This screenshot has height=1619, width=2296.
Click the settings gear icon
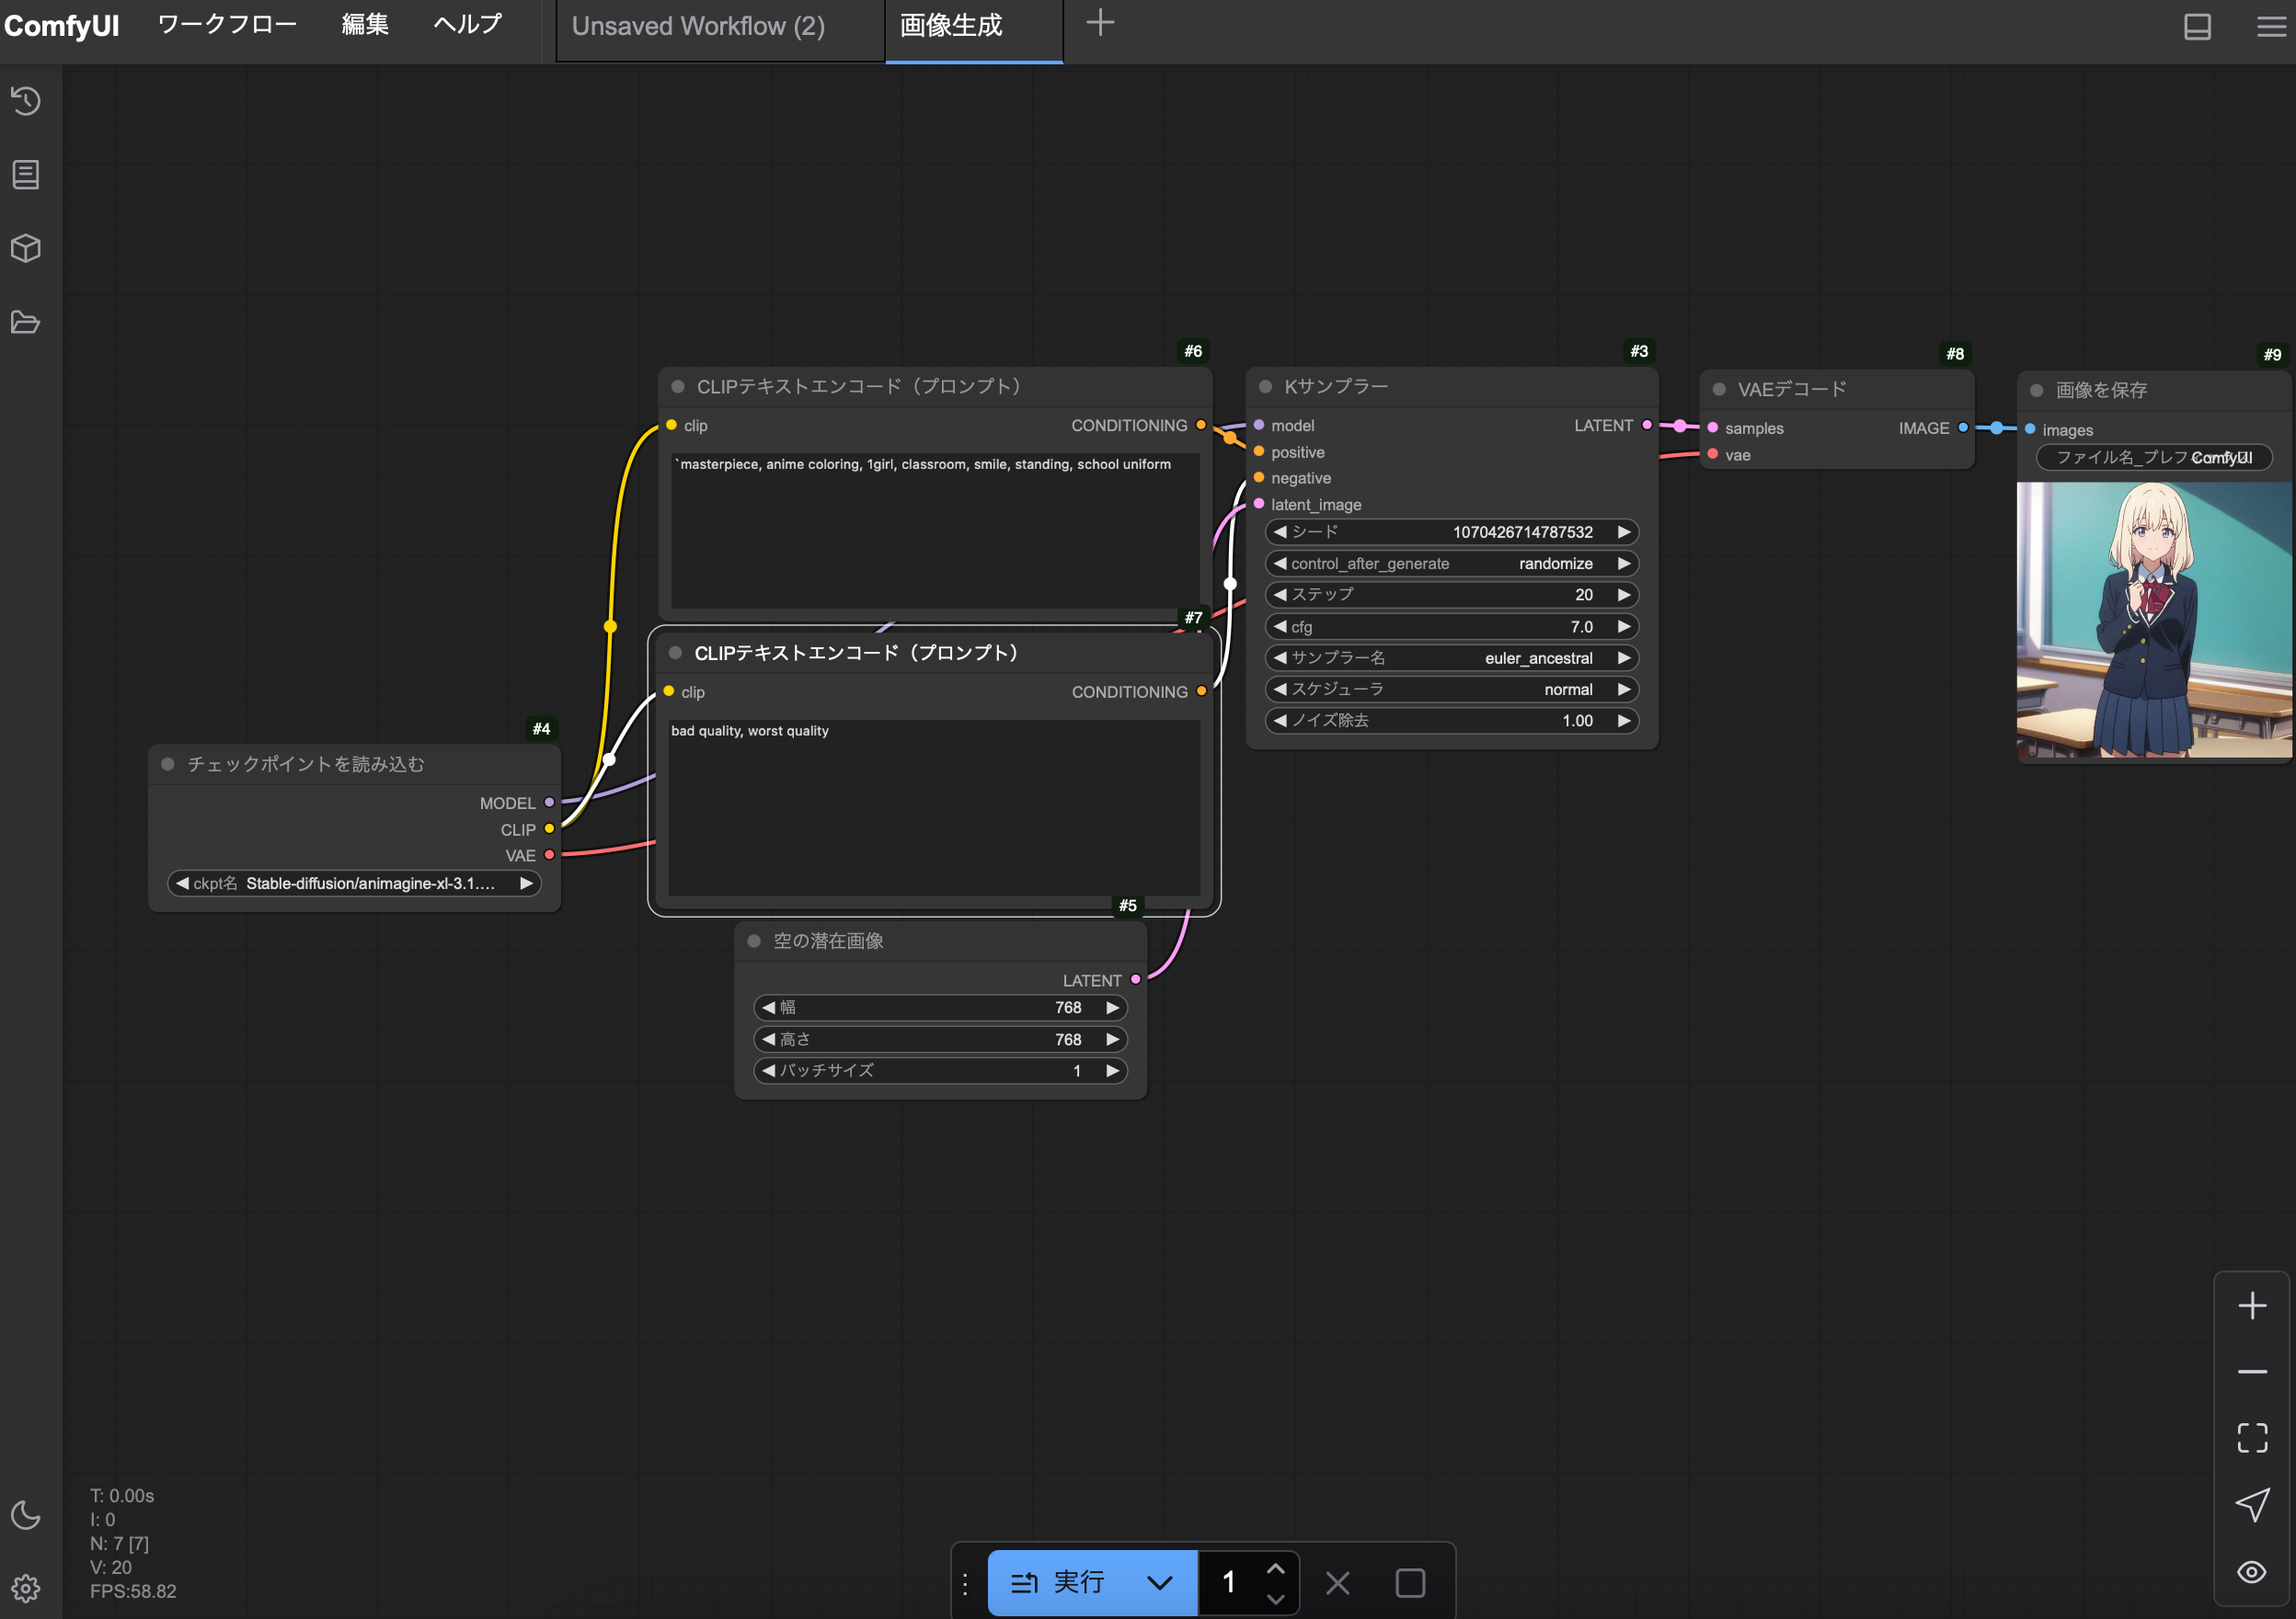point(26,1588)
